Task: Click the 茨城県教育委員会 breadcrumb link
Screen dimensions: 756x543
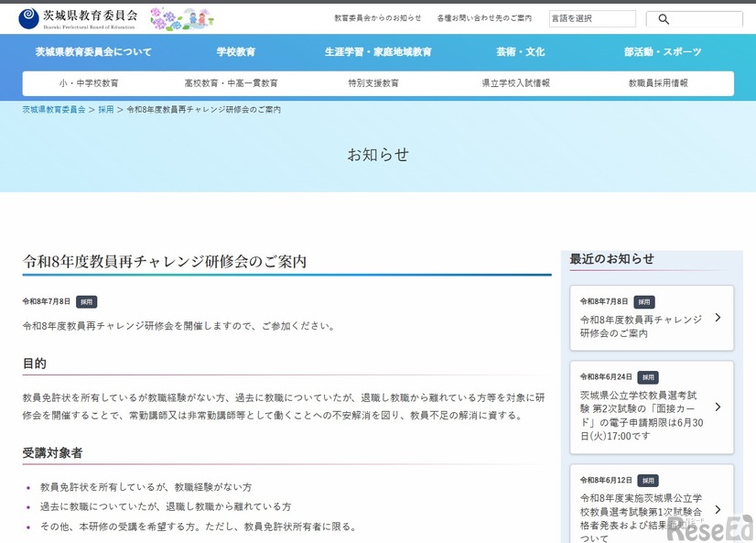Action: click(53, 110)
